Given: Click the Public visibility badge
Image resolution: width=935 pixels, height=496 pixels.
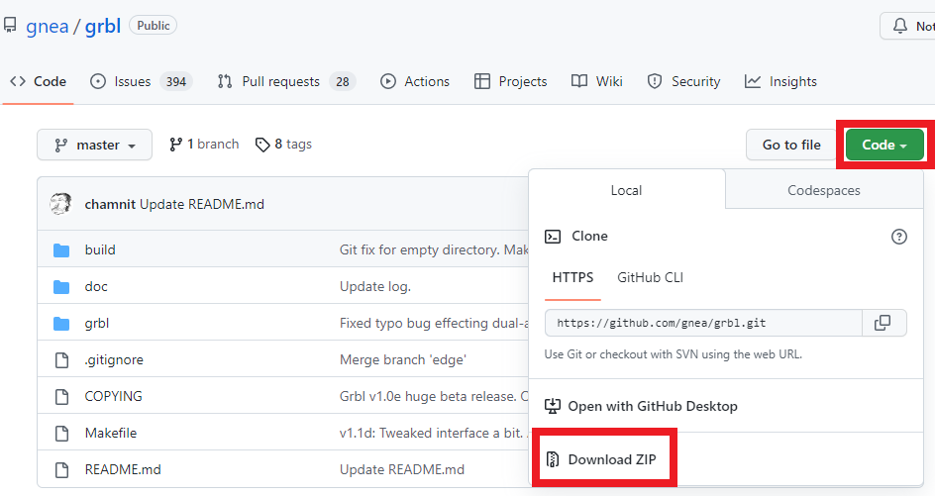Looking at the screenshot, I should coord(154,26).
